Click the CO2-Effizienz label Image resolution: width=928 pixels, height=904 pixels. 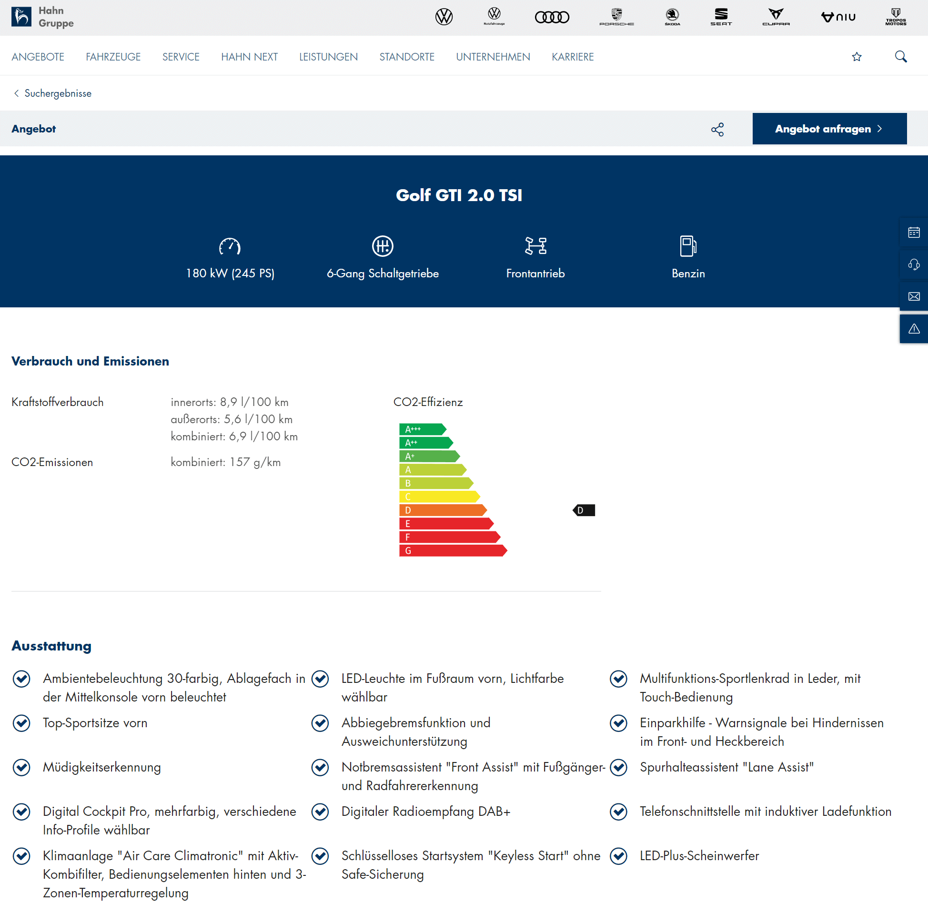point(428,402)
